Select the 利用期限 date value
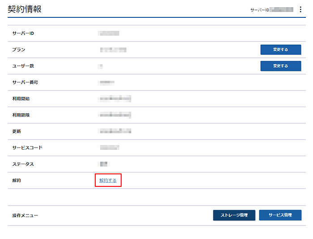The width and height of the screenshot is (313, 239). (115, 115)
